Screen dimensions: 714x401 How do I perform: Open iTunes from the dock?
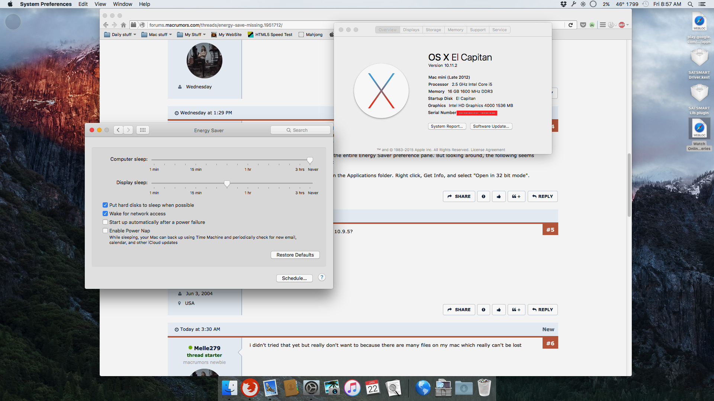pyautogui.click(x=352, y=388)
